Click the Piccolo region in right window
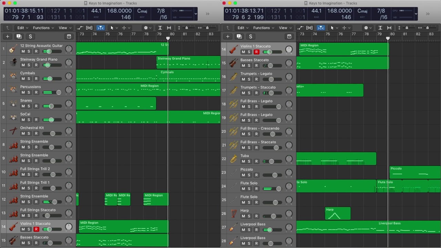Viewport: 441px width, 248px height. pyautogui.click(x=415, y=172)
